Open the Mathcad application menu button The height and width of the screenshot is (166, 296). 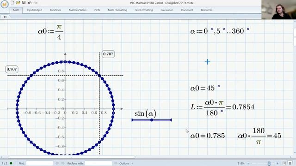coord(4,4)
